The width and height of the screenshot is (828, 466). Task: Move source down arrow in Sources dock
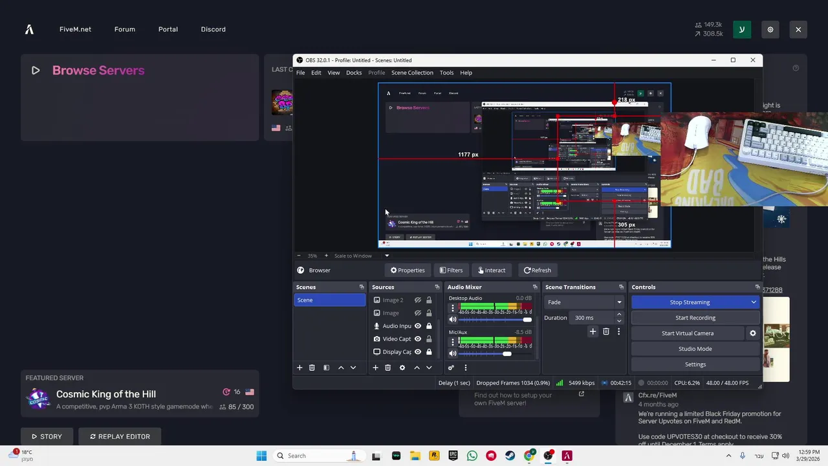pyautogui.click(x=429, y=368)
